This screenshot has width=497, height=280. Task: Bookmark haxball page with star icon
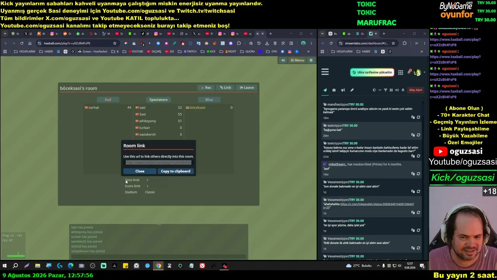tap(115, 43)
